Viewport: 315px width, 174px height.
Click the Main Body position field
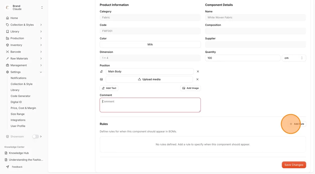click(x=150, y=71)
